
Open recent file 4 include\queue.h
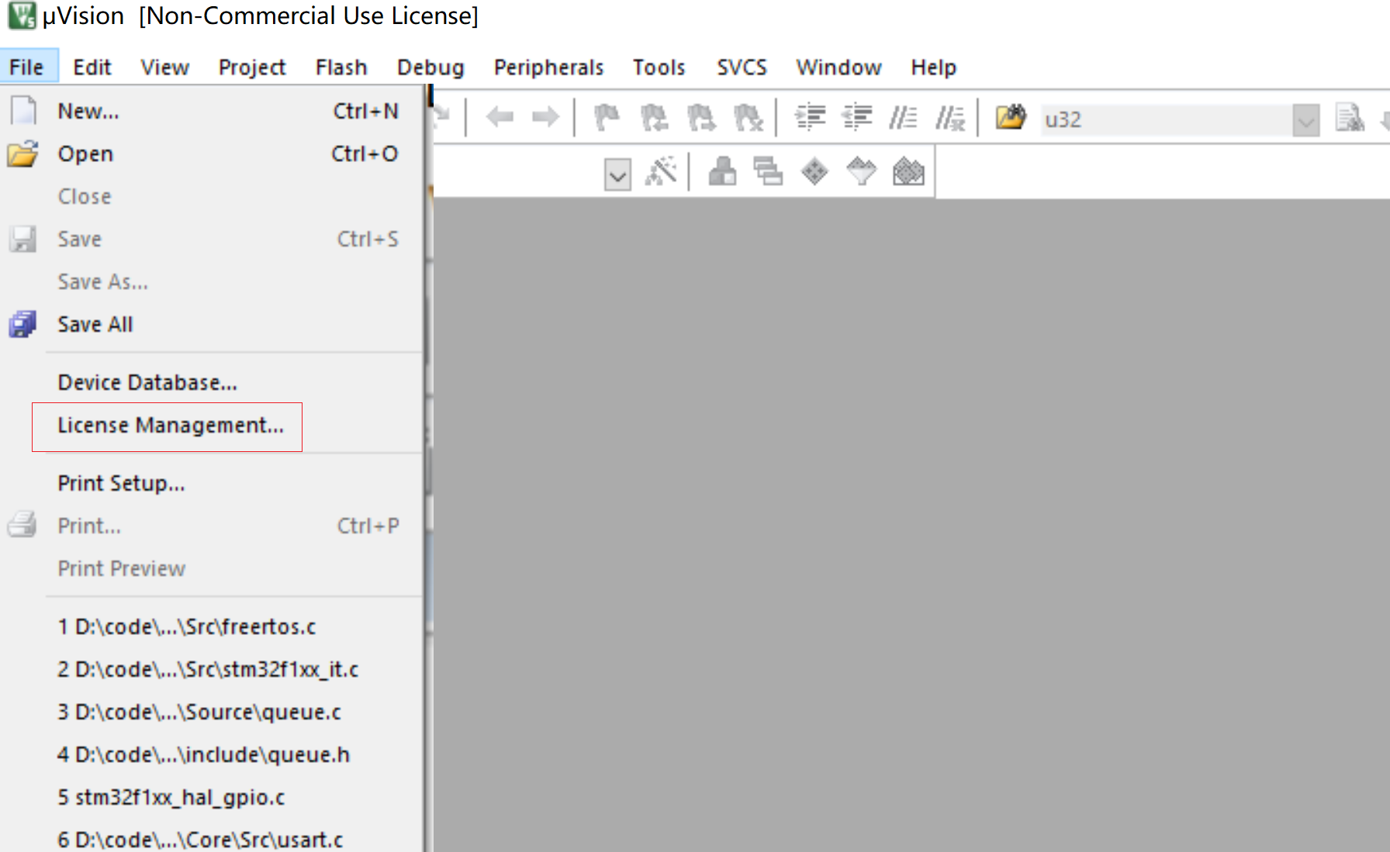coord(213,754)
